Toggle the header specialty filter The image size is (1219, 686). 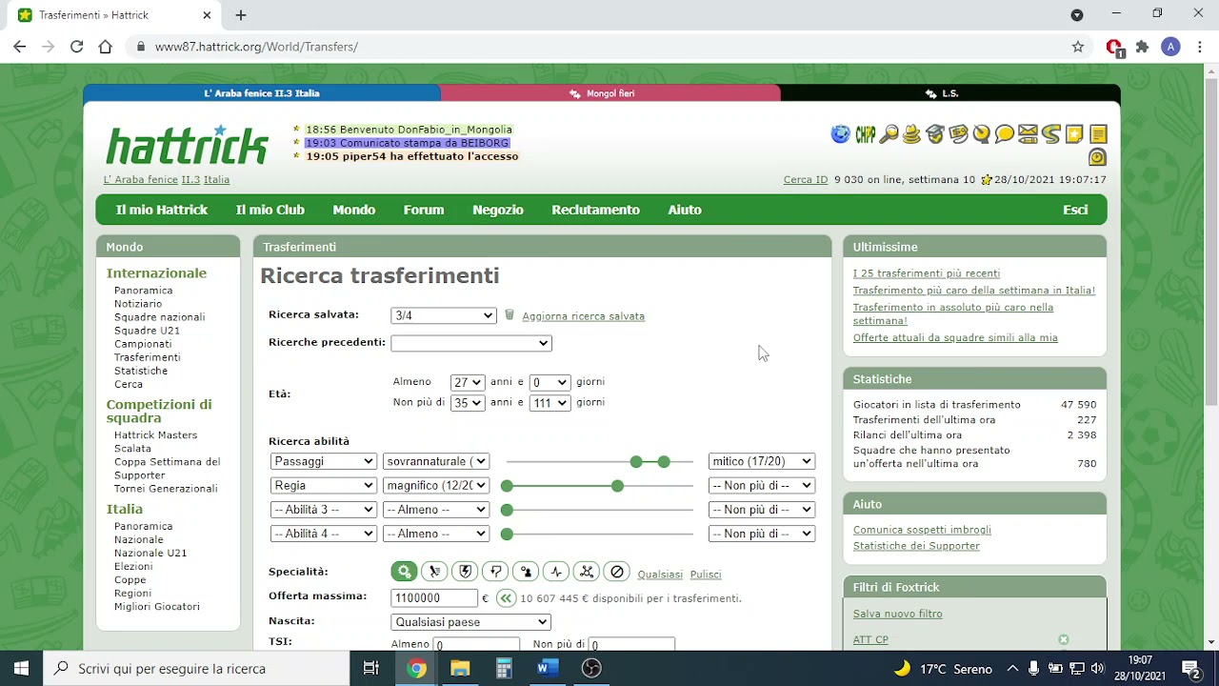click(x=526, y=572)
